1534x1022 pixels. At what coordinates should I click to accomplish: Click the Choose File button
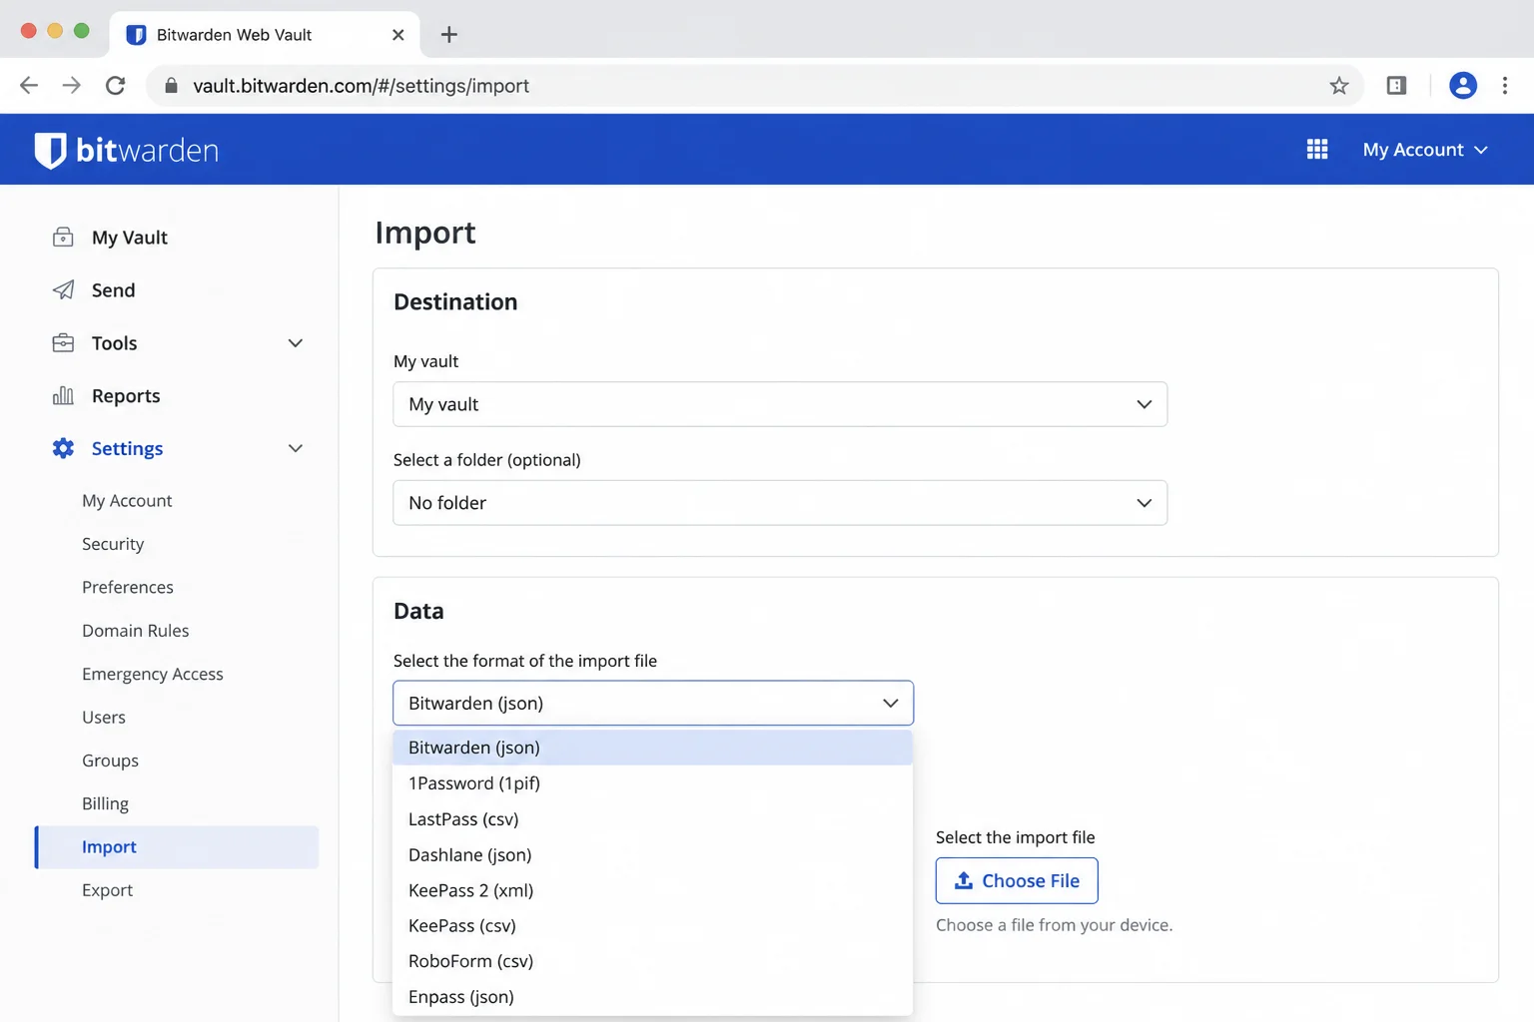[1017, 880]
